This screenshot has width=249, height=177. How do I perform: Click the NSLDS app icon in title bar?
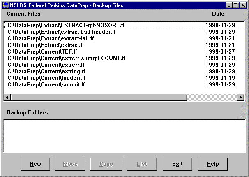(x=6, y=5)
